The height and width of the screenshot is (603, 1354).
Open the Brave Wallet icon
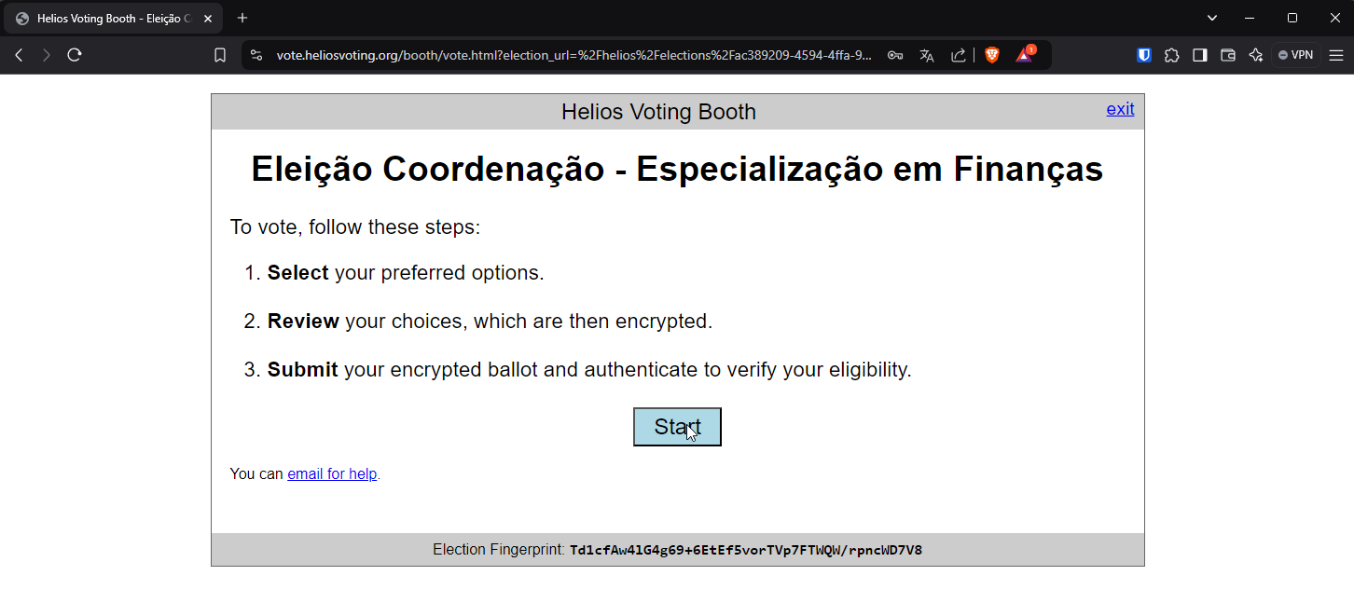(x=1228, y=55)
